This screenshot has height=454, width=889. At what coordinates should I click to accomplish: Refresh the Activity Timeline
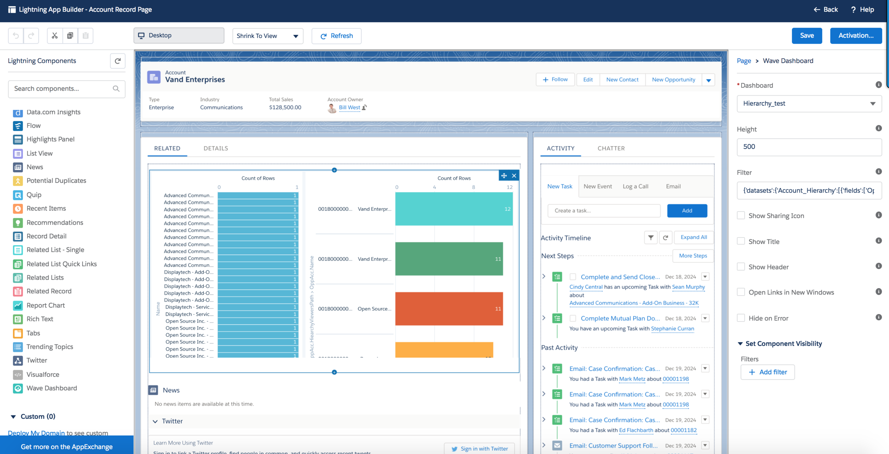(665, 237)
